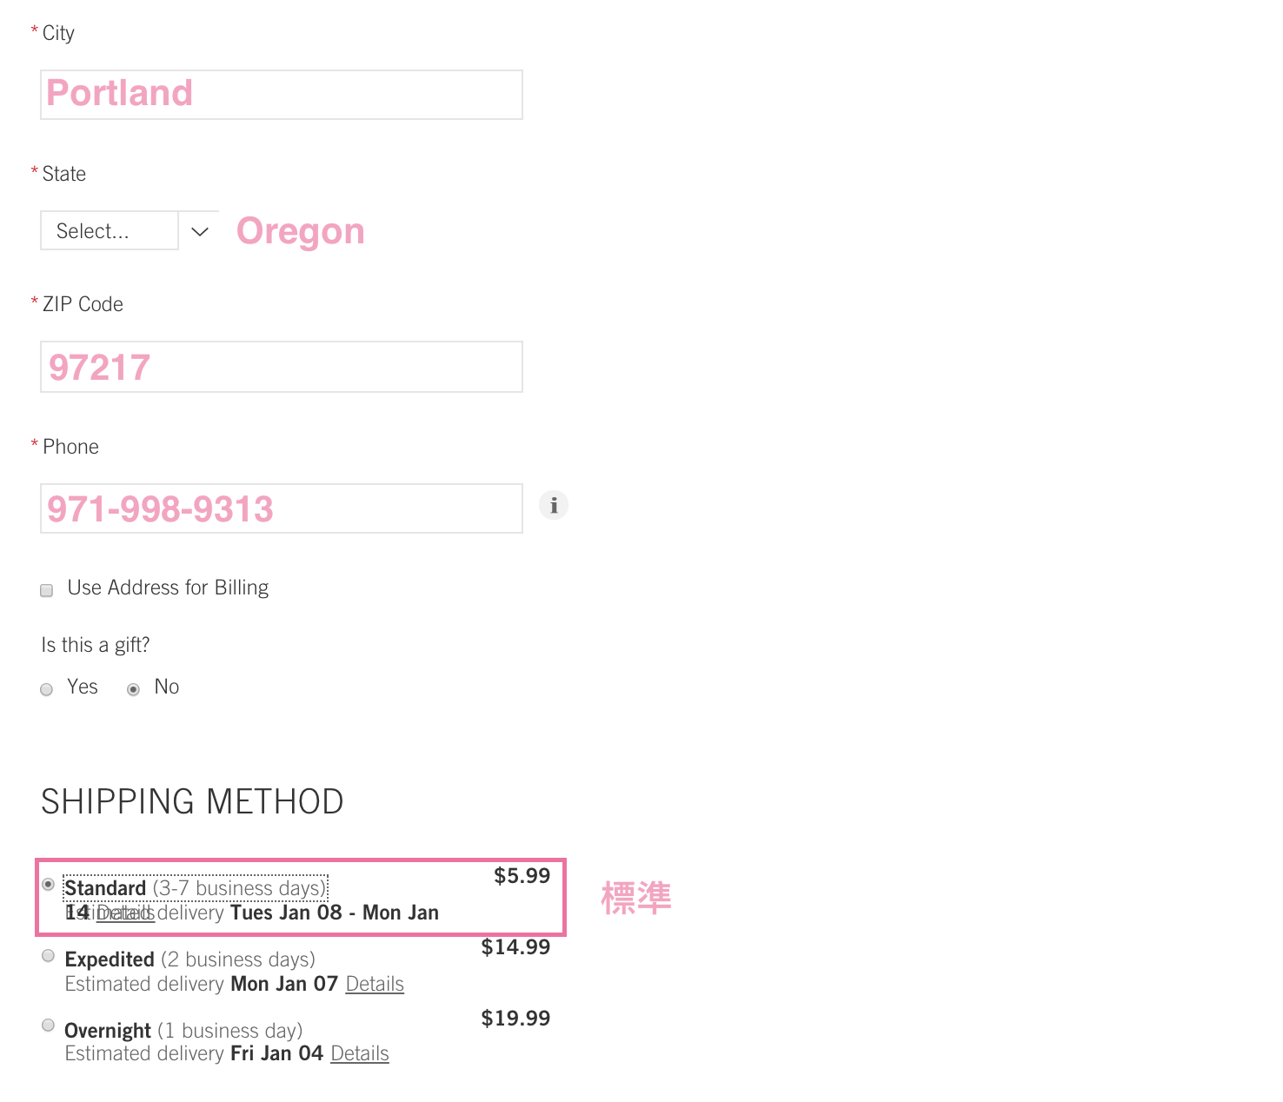This screenshot has height=1102, width=1283.
Task: Focus the Phone number field
Action: tap(282, 508)
